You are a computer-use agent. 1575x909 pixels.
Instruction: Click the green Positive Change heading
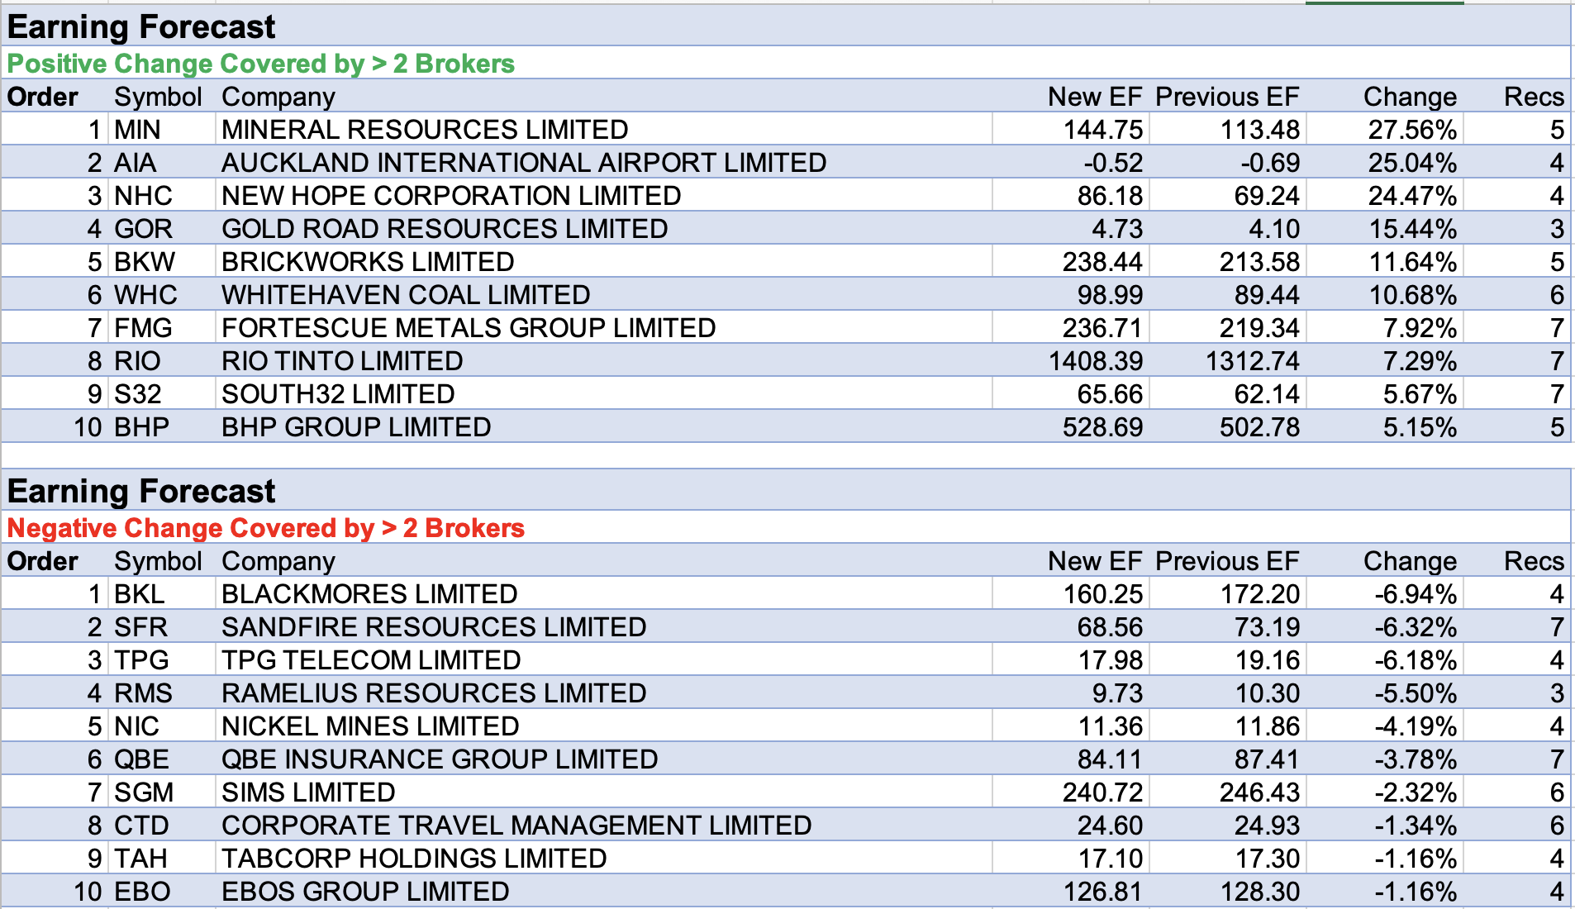point(261,64)
